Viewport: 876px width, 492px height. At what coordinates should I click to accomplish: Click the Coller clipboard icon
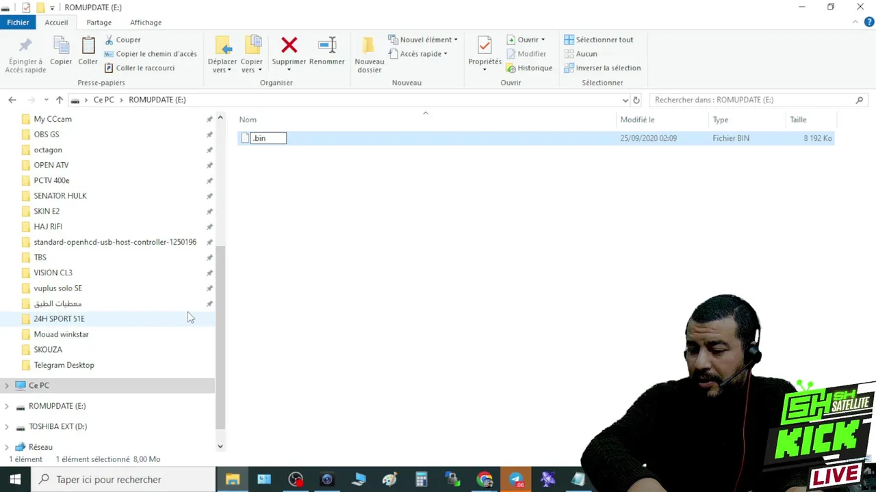point(88,46)
